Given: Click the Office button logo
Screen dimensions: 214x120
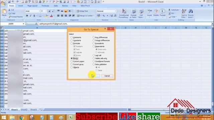Looking at the screenshot, I should point(3,3).
